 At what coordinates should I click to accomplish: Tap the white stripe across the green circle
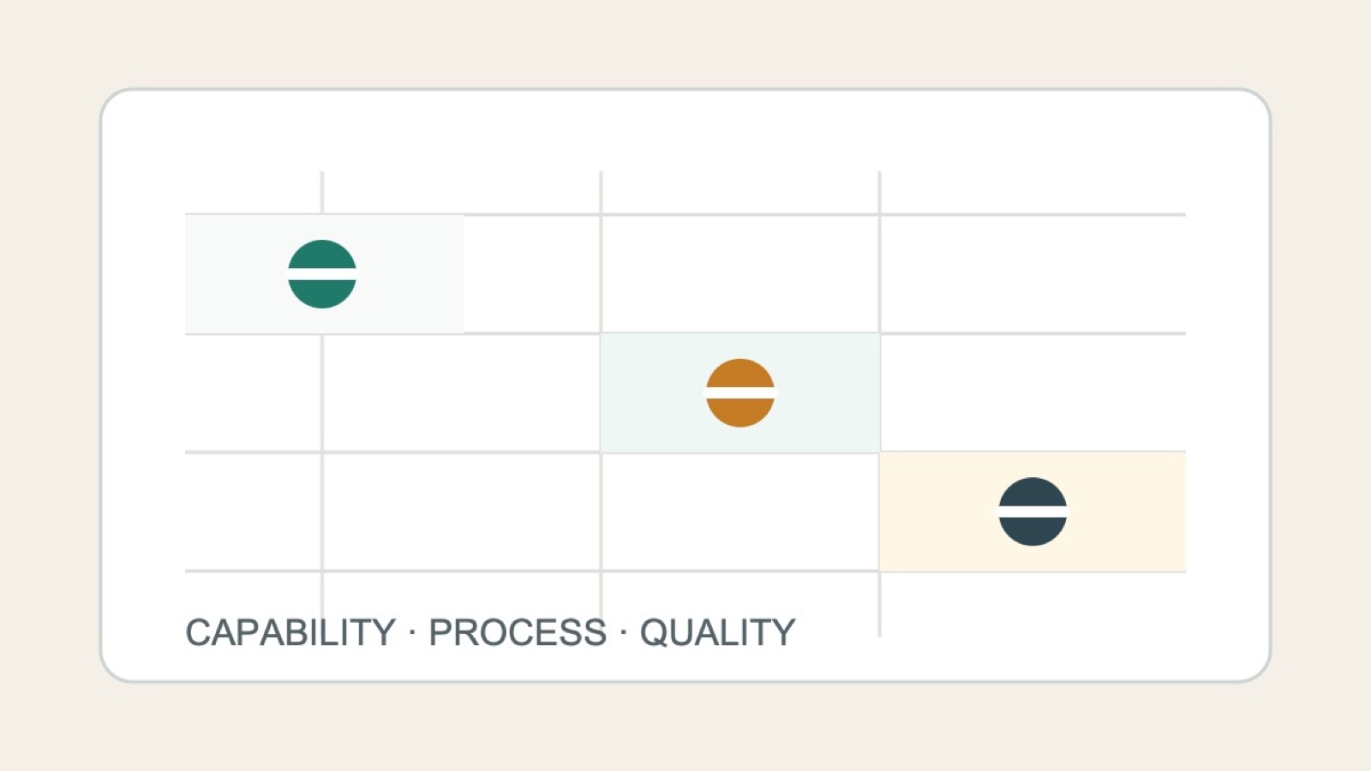coord(322,274)
